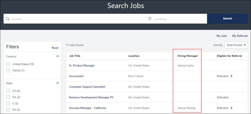Click the Paris, France location cell
The height and width of the screenshot is (114, 251).
136,76
